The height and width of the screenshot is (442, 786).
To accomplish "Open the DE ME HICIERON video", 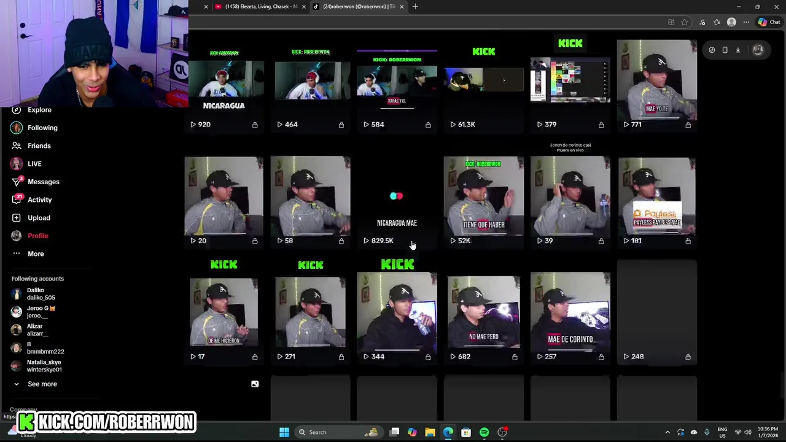I will [x=224, y=312].
